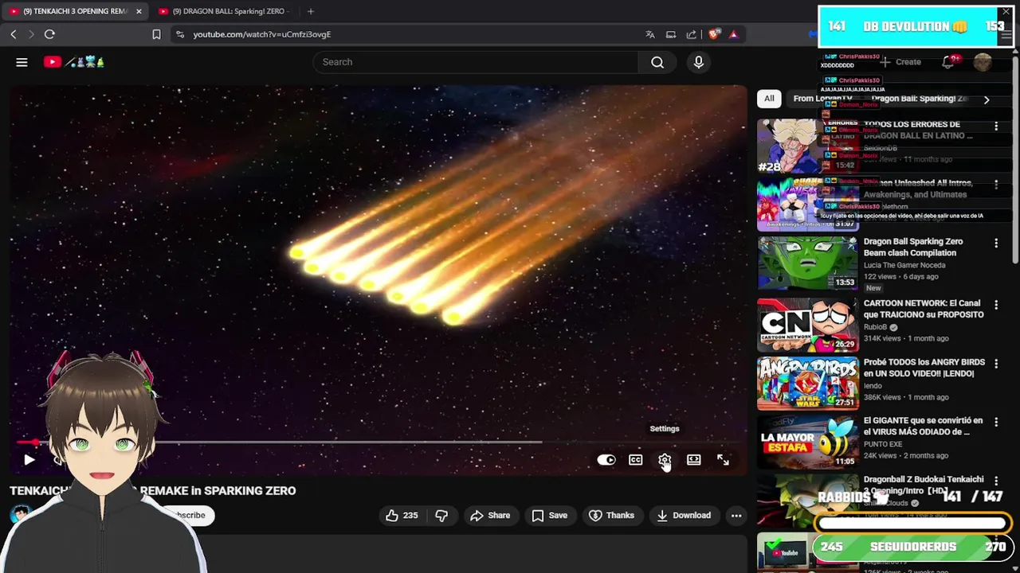This screenshot has height=573, width=1020.
Task: Open the Create menu
Action: pos(901,62)
